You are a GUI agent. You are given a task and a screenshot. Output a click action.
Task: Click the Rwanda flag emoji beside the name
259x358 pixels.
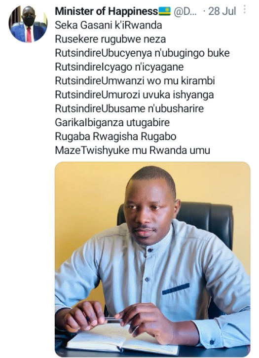[164, 11]
